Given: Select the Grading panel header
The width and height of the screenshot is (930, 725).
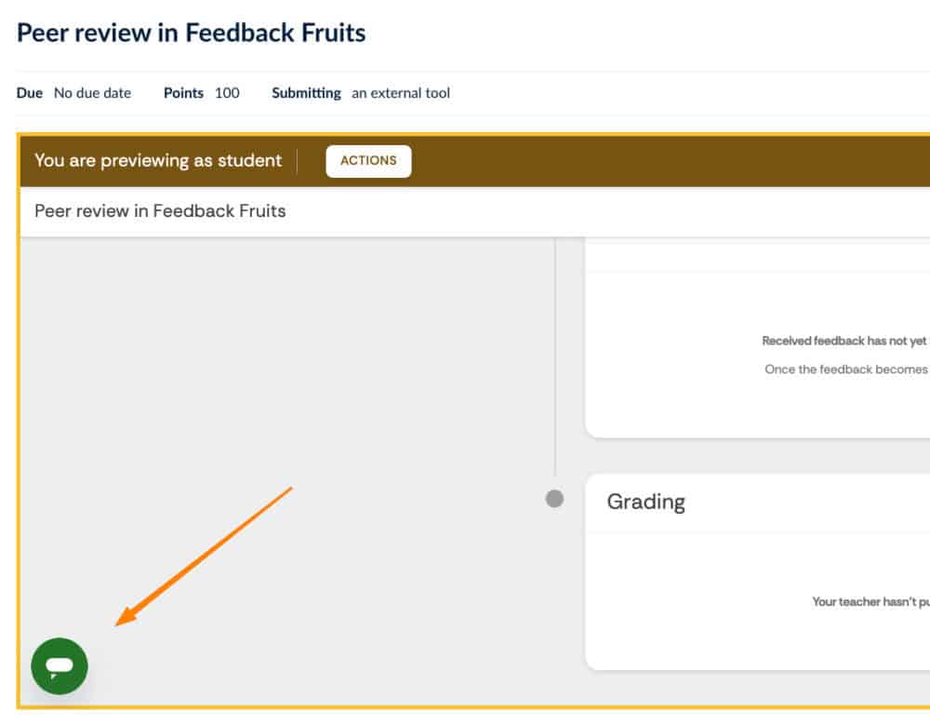Looking at the screenshot, I should (645, 502).
